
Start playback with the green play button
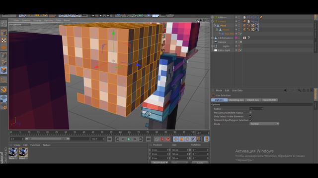point(129,139)
